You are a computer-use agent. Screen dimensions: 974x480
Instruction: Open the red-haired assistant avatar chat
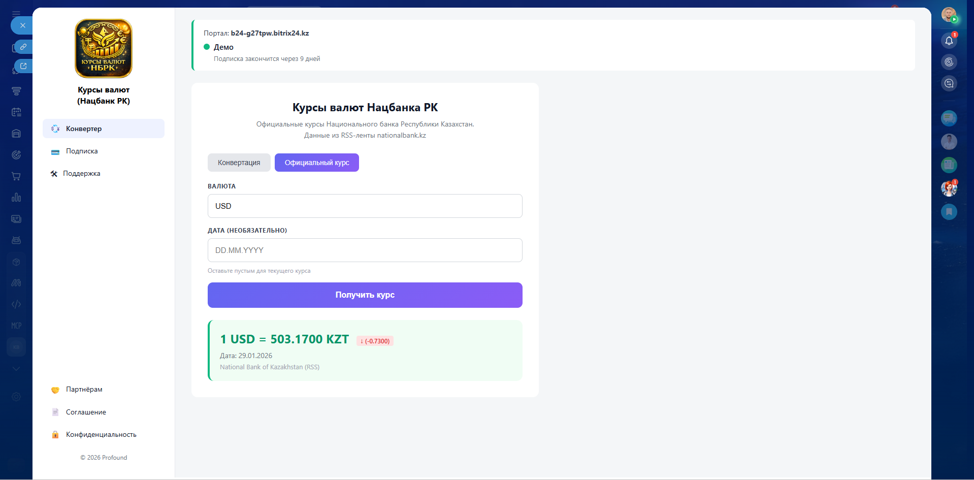pyautogui.click(x=948, y=188)
